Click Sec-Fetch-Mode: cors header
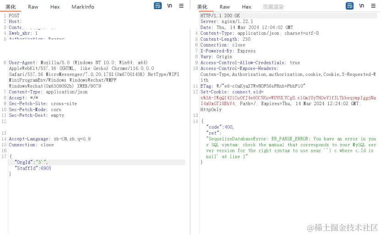Screen dimensions: 381x235 pos(35,110)
